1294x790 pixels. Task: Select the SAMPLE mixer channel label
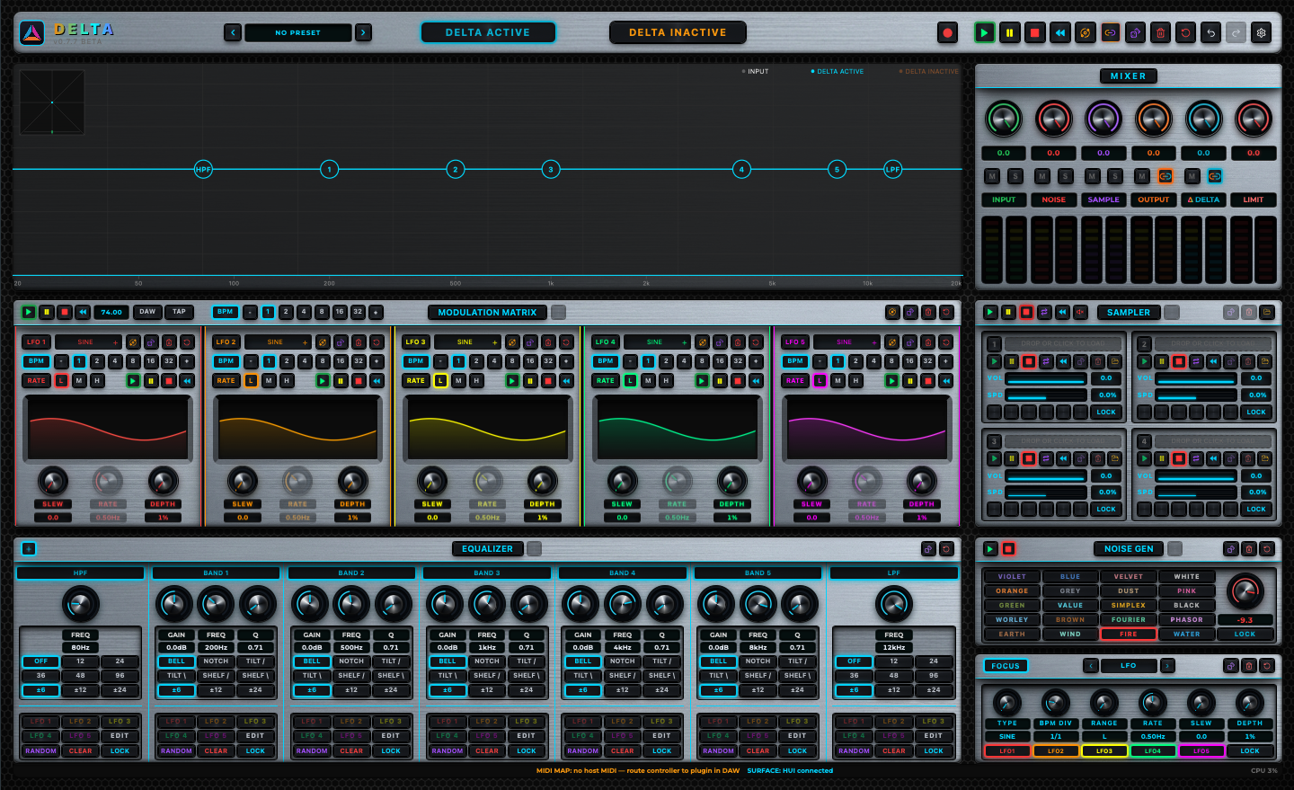point(1103,200)
